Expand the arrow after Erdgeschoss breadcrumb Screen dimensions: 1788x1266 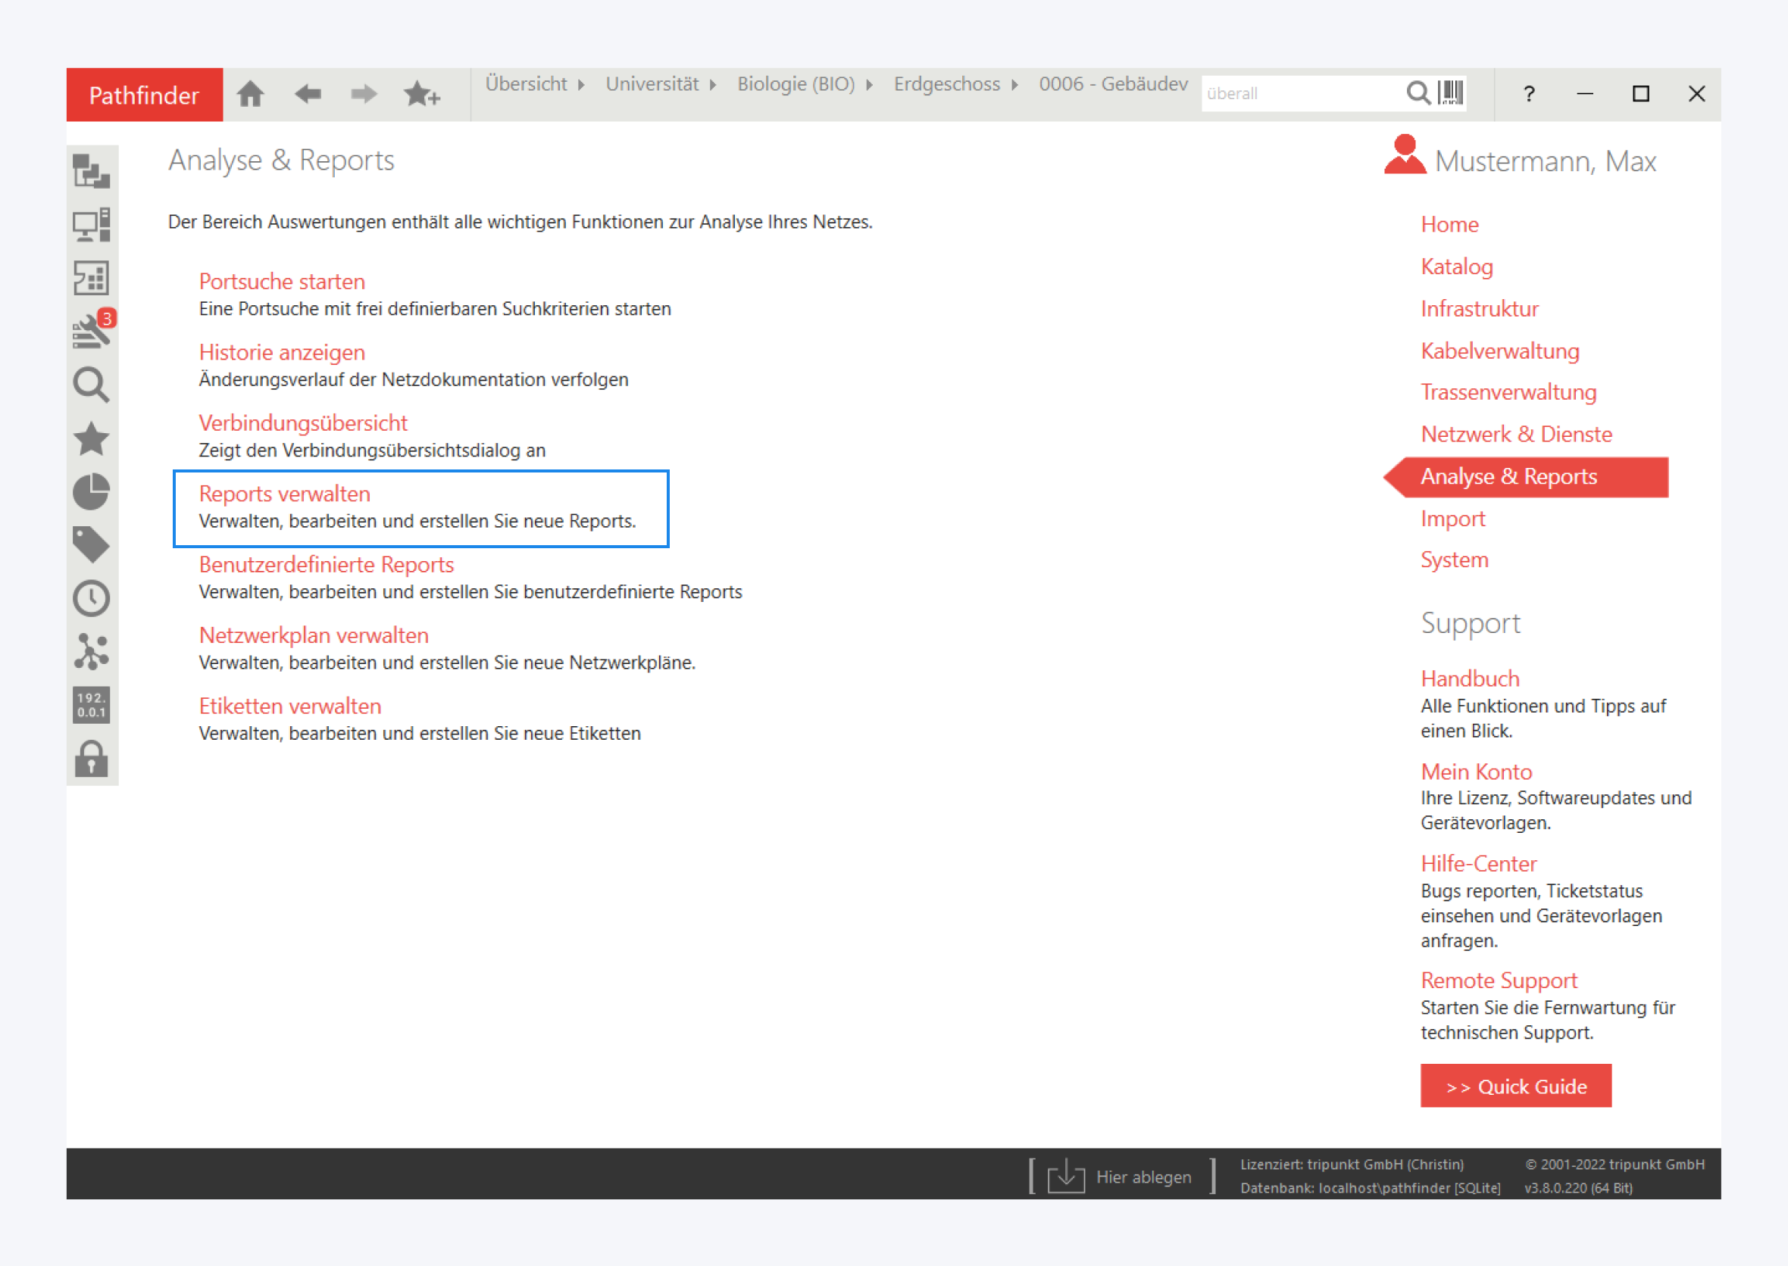point(1015,85)
